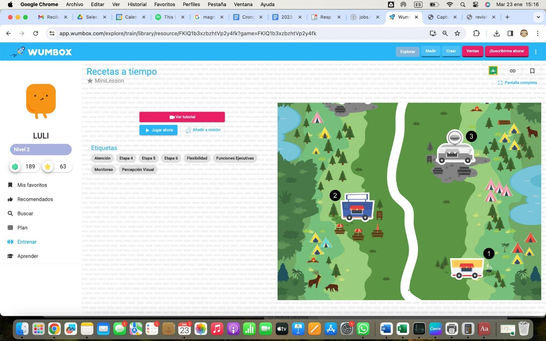Open the Chrome three-dot menu
The image size is (546, 341).
tap(537, 33)
